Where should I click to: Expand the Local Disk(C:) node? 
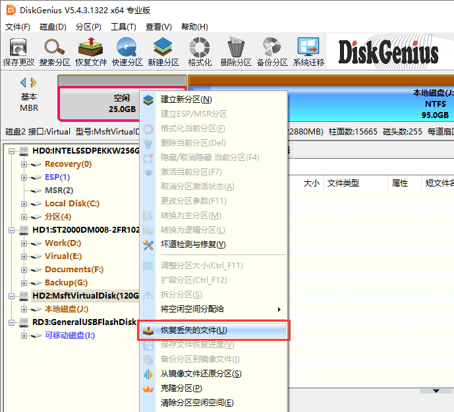pyautogui.click(x=24, y=204)
